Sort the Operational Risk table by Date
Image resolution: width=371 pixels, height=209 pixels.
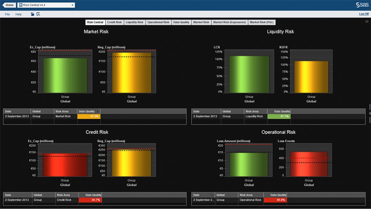point(203,195)
